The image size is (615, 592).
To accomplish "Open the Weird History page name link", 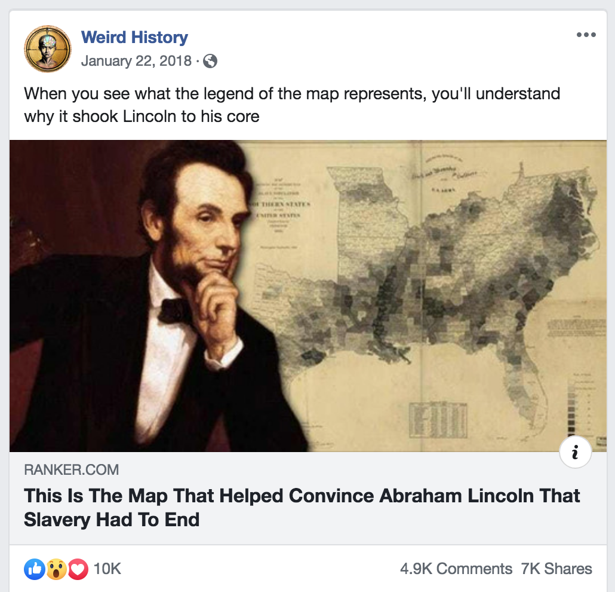I will click(x=134, y=37).
